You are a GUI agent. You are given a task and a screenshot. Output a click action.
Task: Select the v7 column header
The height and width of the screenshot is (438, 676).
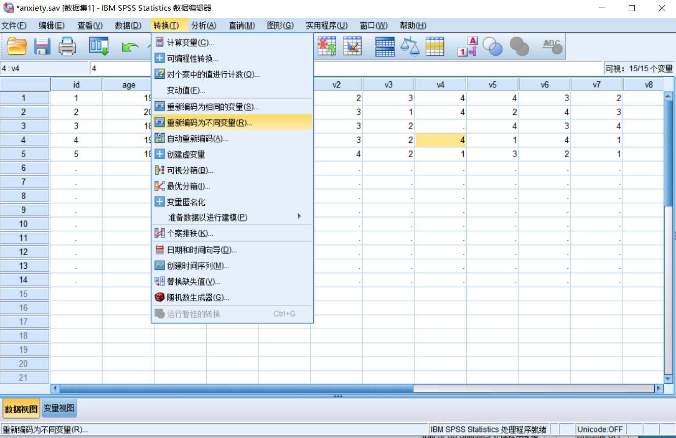pos(597,85)
